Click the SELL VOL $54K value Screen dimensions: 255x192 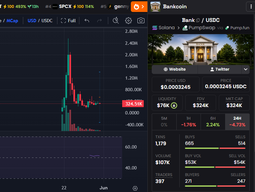tap(239, 162)
